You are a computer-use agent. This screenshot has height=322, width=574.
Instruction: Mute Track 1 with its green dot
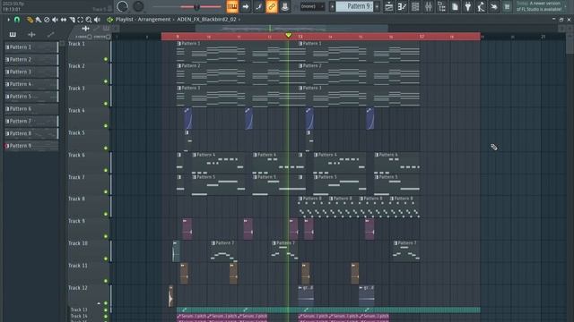pyautogui.click(x=106, y=59)
